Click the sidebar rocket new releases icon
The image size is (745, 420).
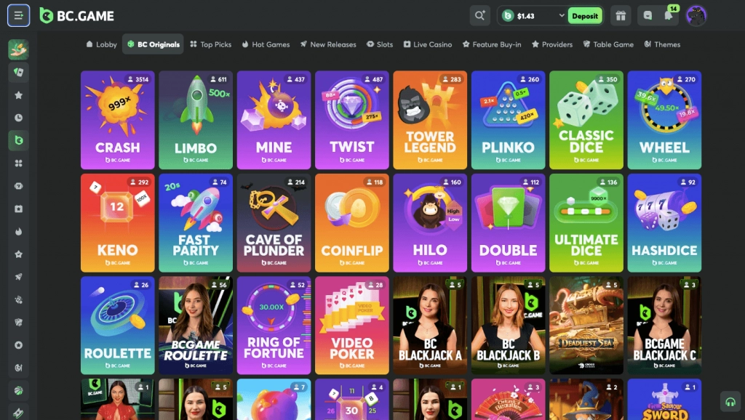pyautogui.click(x=18, y=277)
